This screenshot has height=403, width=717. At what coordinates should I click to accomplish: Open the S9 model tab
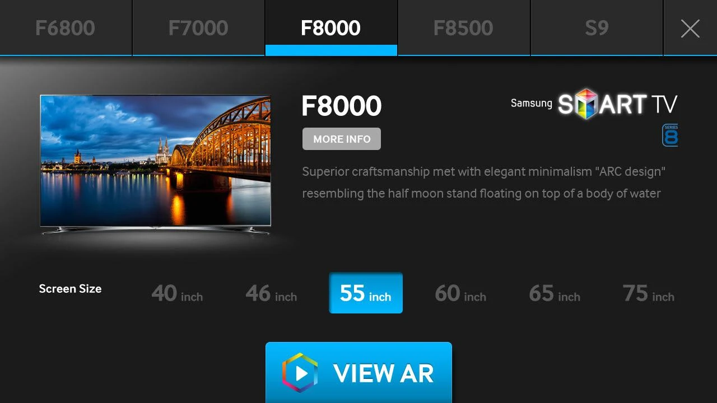(x=597, y=28)
